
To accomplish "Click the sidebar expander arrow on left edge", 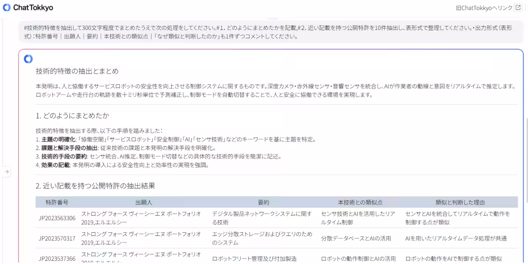I will (x=6, y=172).
